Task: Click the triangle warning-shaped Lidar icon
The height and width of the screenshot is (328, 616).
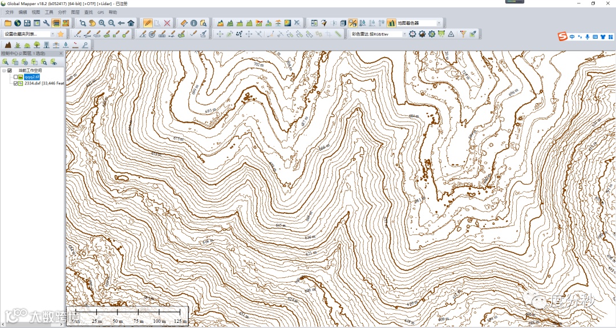Action: 451,34
